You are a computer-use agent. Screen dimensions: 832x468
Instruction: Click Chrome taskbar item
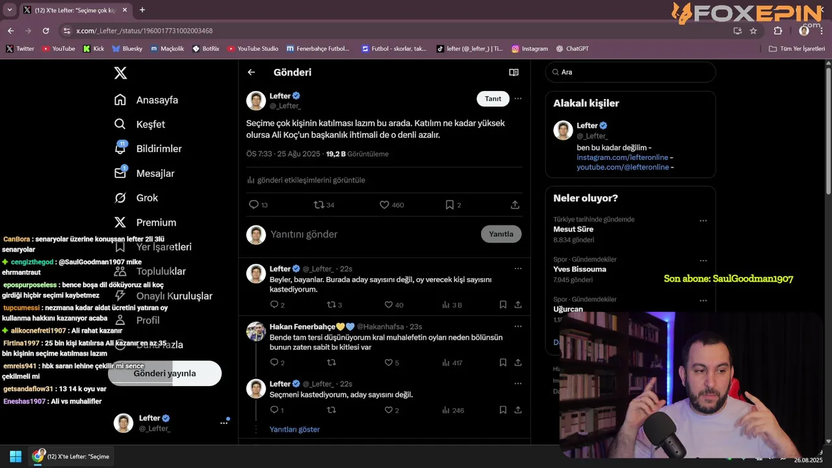coord(72,456)
